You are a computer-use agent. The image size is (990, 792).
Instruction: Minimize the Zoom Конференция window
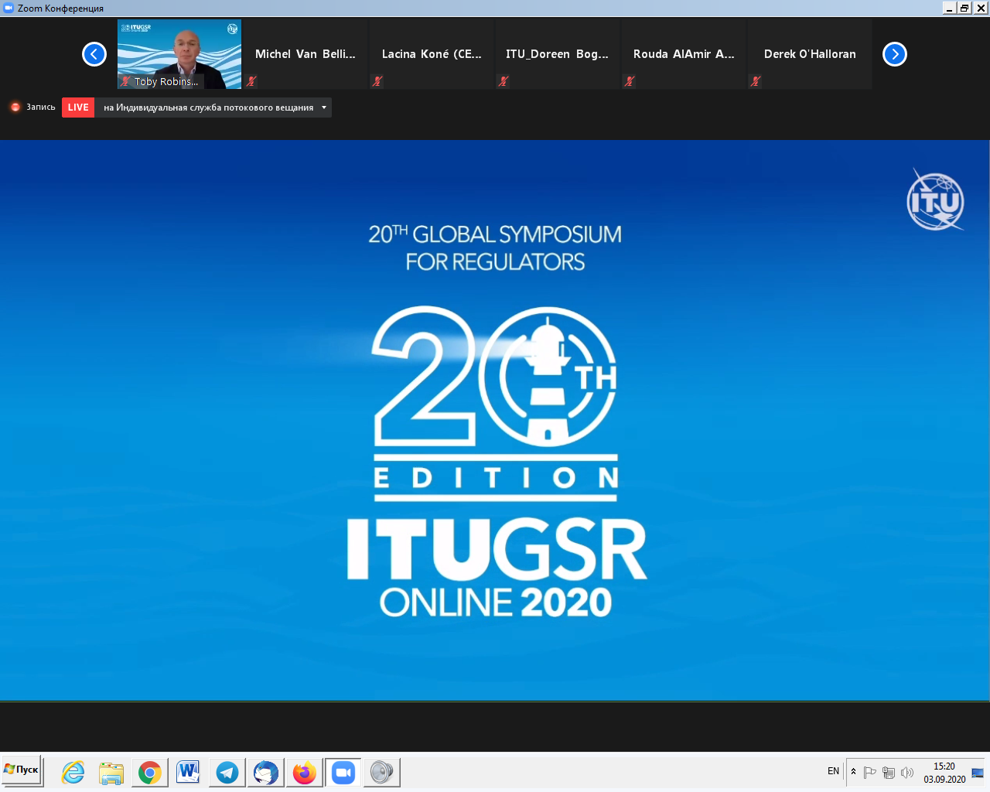(950, 8)
